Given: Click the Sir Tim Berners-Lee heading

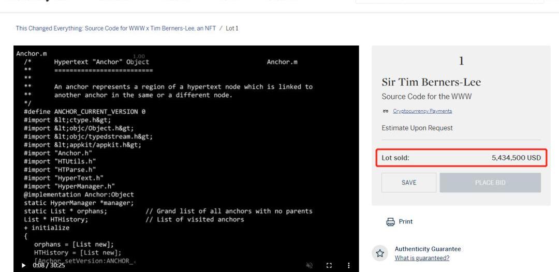Looking at the screenshot, I should (431, 82).
